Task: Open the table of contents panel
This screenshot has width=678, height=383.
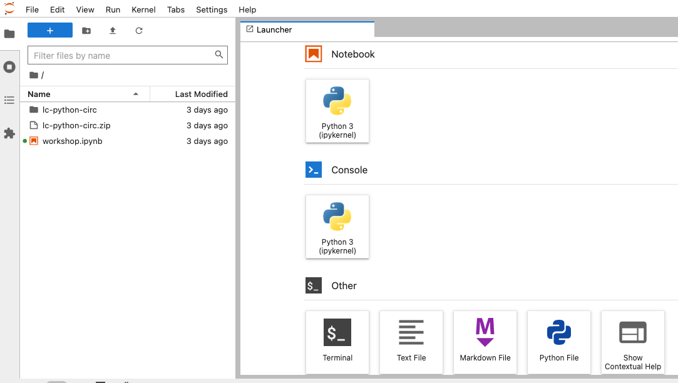Action: 9,100
